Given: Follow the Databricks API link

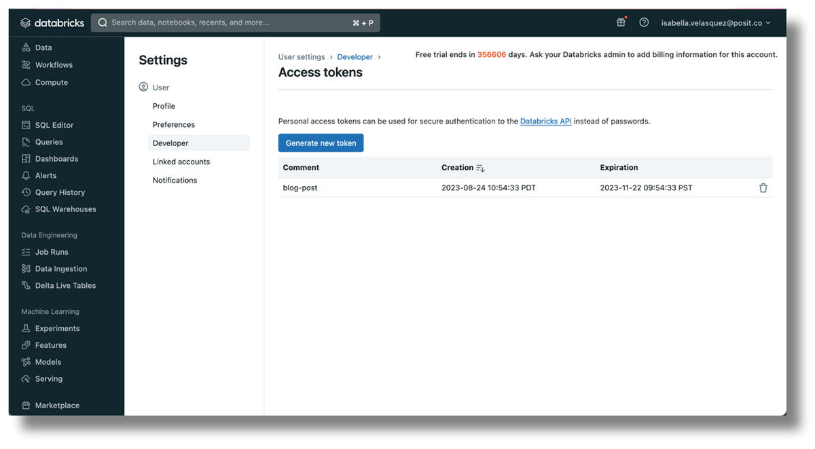Looking at the screenshot, I should 545,122.
